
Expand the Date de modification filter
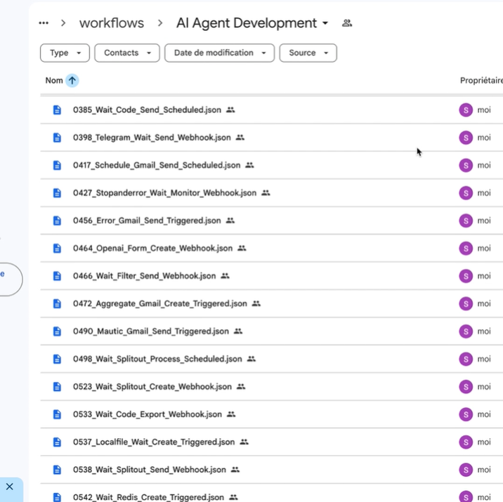(219, 53)
